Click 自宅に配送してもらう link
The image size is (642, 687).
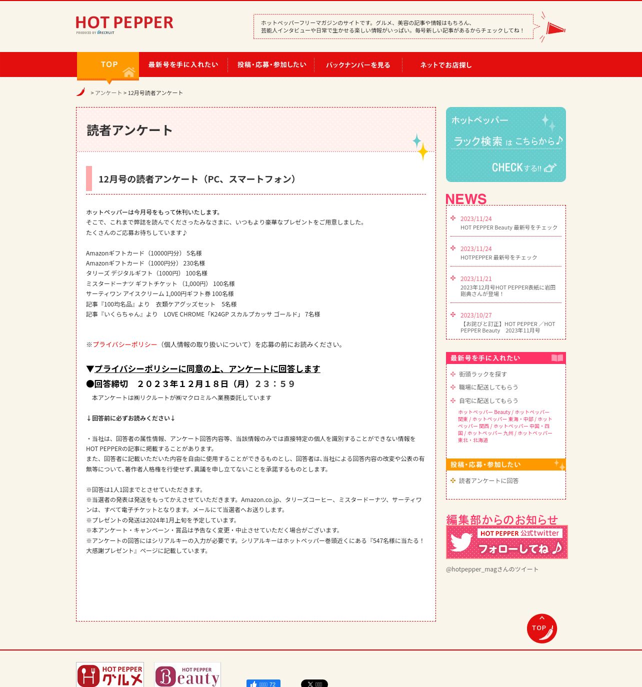tap(488, 400)
